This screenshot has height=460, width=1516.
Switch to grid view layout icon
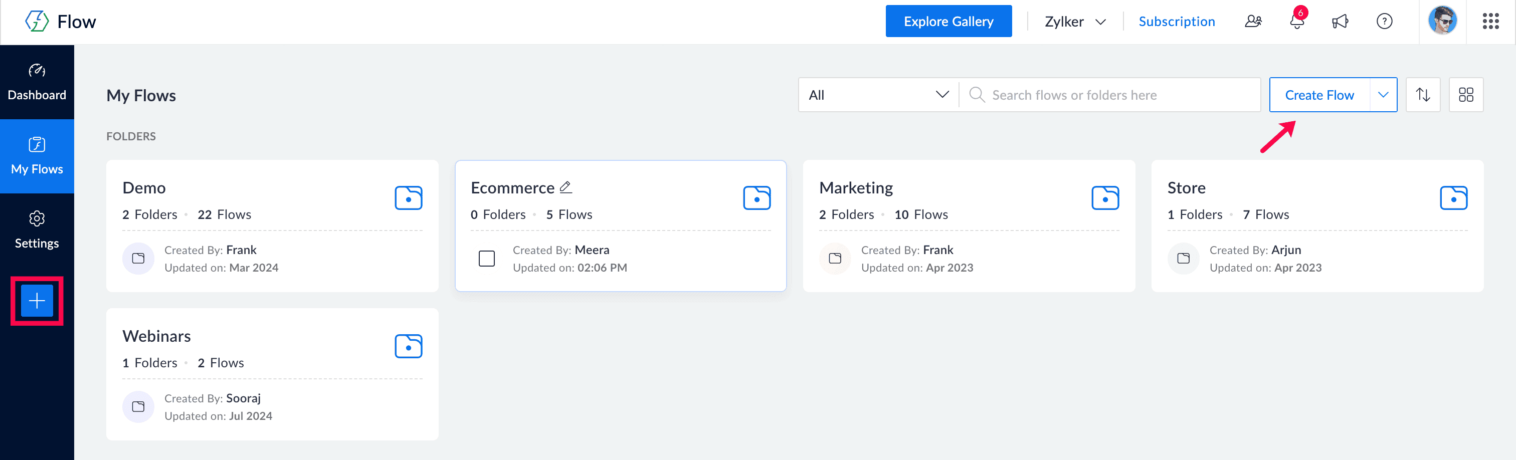(1465, 95)
